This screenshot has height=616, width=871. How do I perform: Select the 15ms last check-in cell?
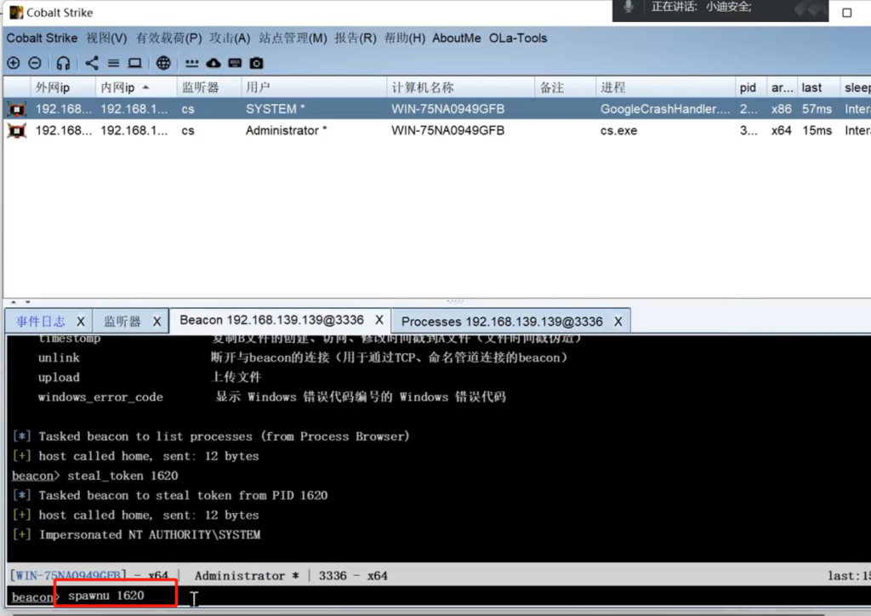[817, 130]
